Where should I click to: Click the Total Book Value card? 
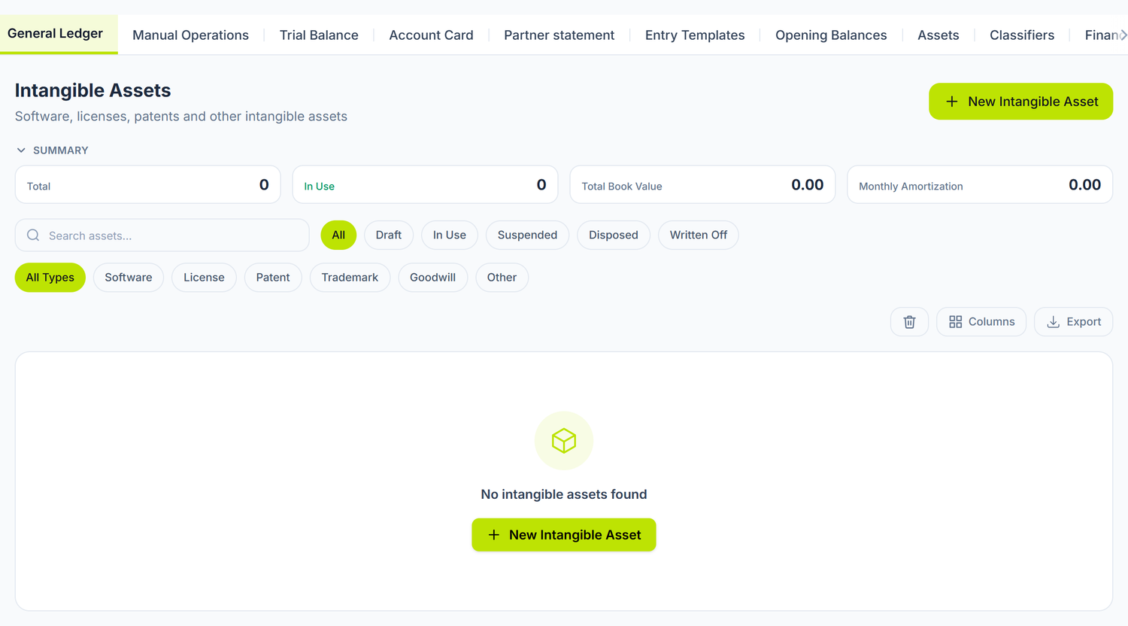702,185
